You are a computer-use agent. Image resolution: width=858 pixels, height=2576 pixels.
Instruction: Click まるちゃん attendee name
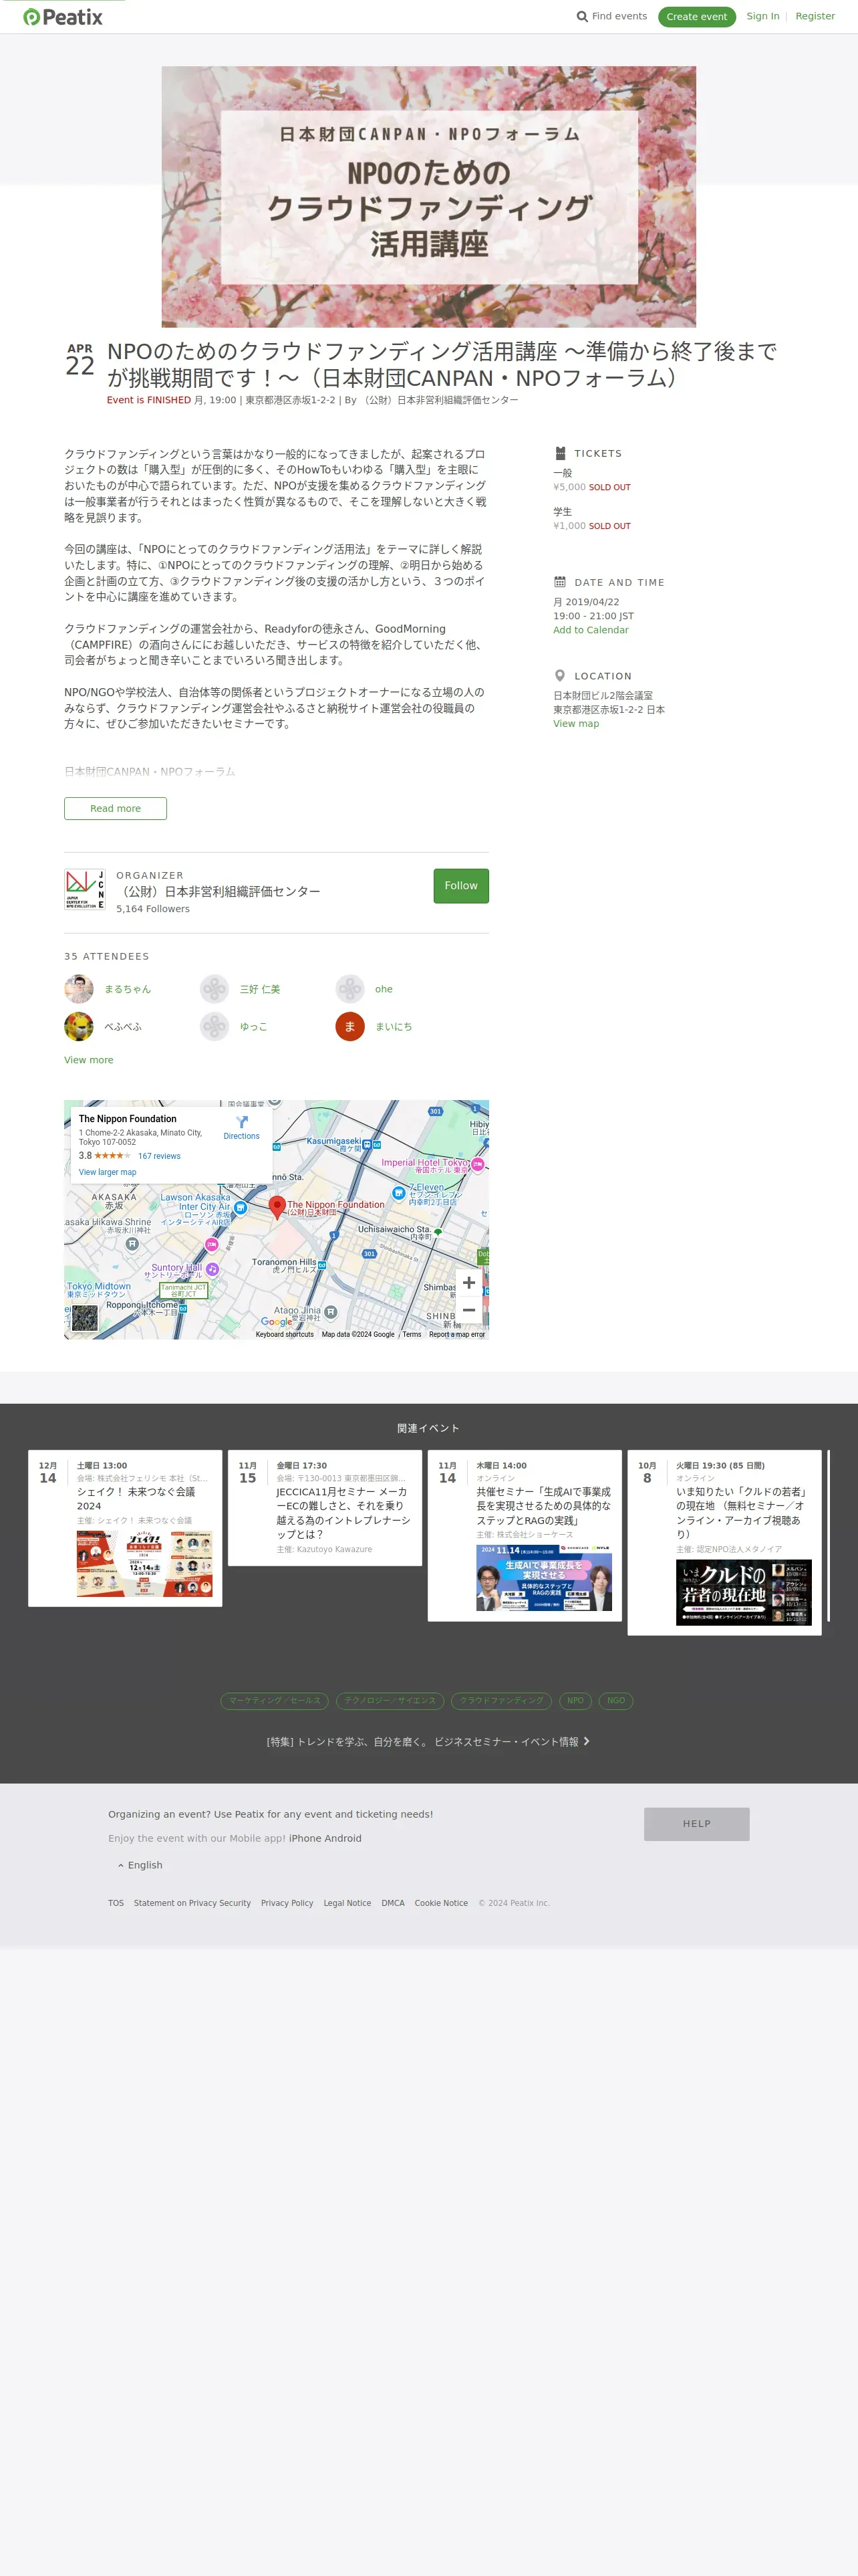[x=128, y=989]
